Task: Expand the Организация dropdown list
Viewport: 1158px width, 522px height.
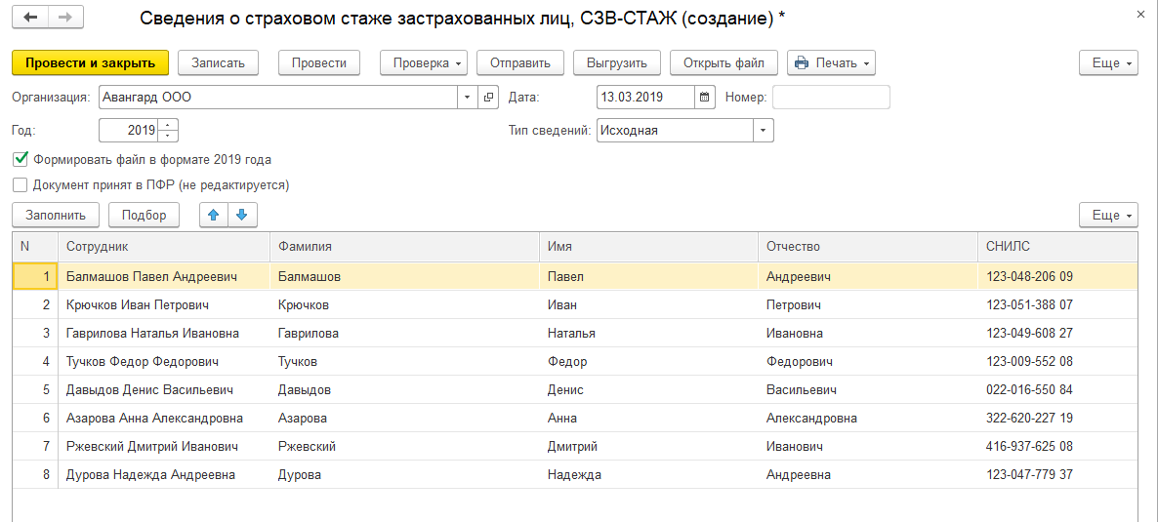Action: click(x=467, y=97)
